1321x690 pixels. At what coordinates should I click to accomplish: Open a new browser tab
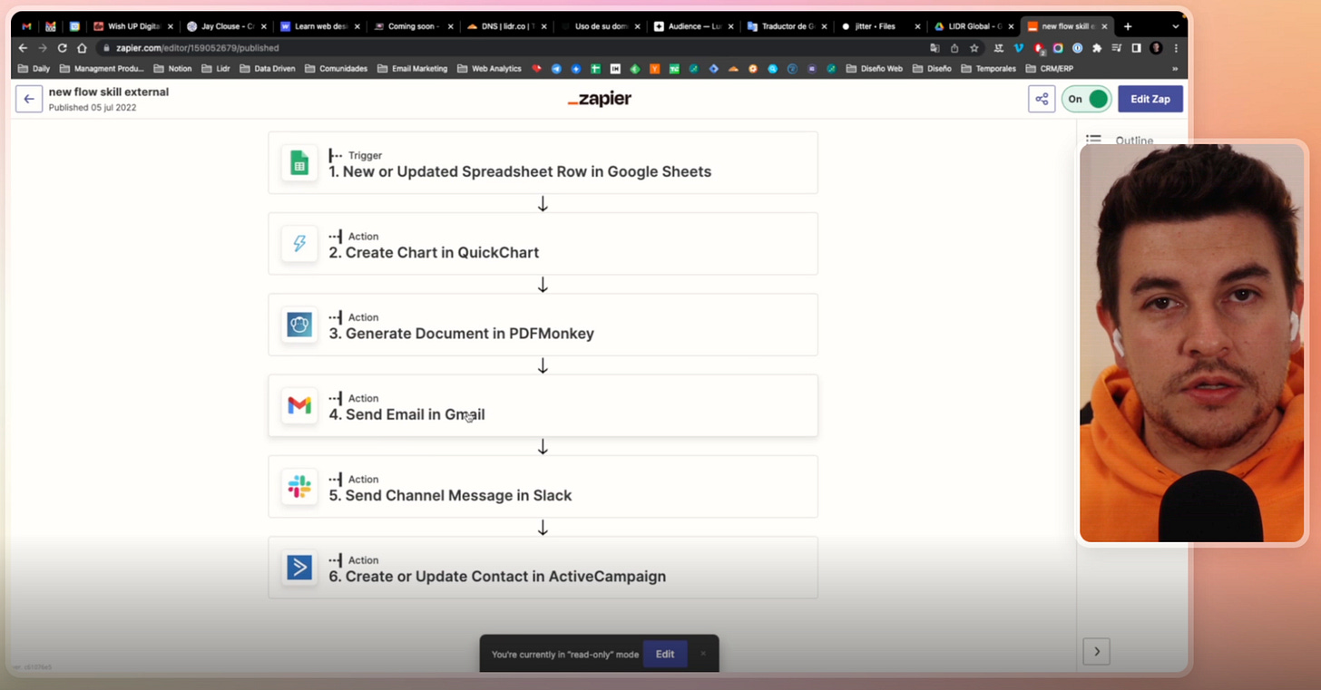pyautogui.click(x=1128, y=26)
